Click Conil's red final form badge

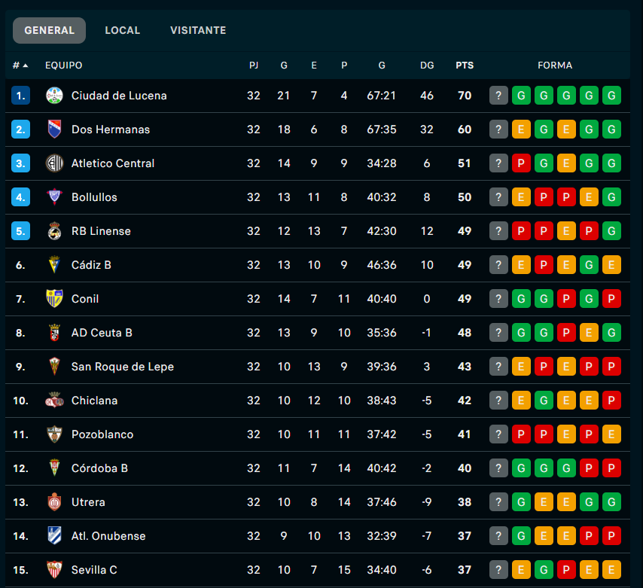611,299
